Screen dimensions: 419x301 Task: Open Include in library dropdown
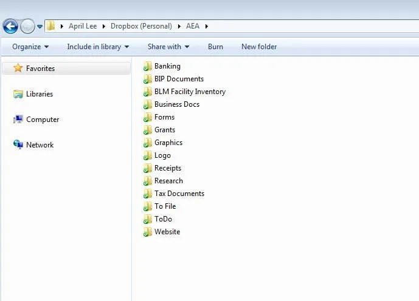coord(98,47)
